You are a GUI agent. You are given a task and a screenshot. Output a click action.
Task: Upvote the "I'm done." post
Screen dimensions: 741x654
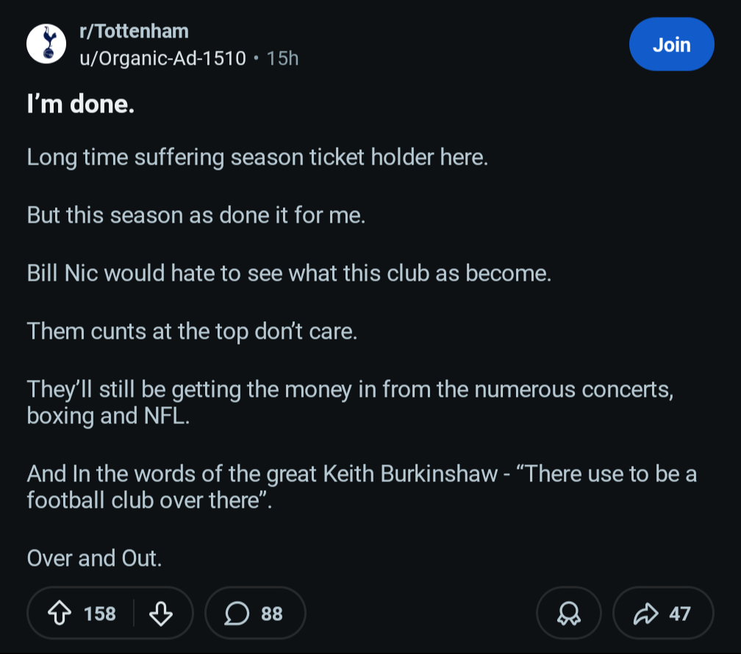[60, 613]
